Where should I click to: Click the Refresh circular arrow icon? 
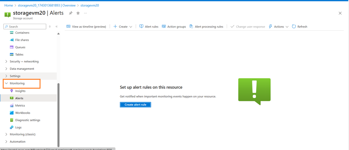point(294,27)
